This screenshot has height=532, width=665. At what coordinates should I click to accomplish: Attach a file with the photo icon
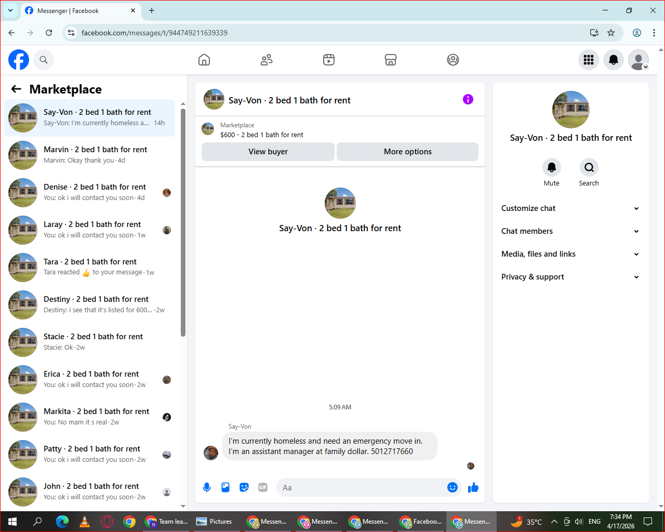click(225, 487)
